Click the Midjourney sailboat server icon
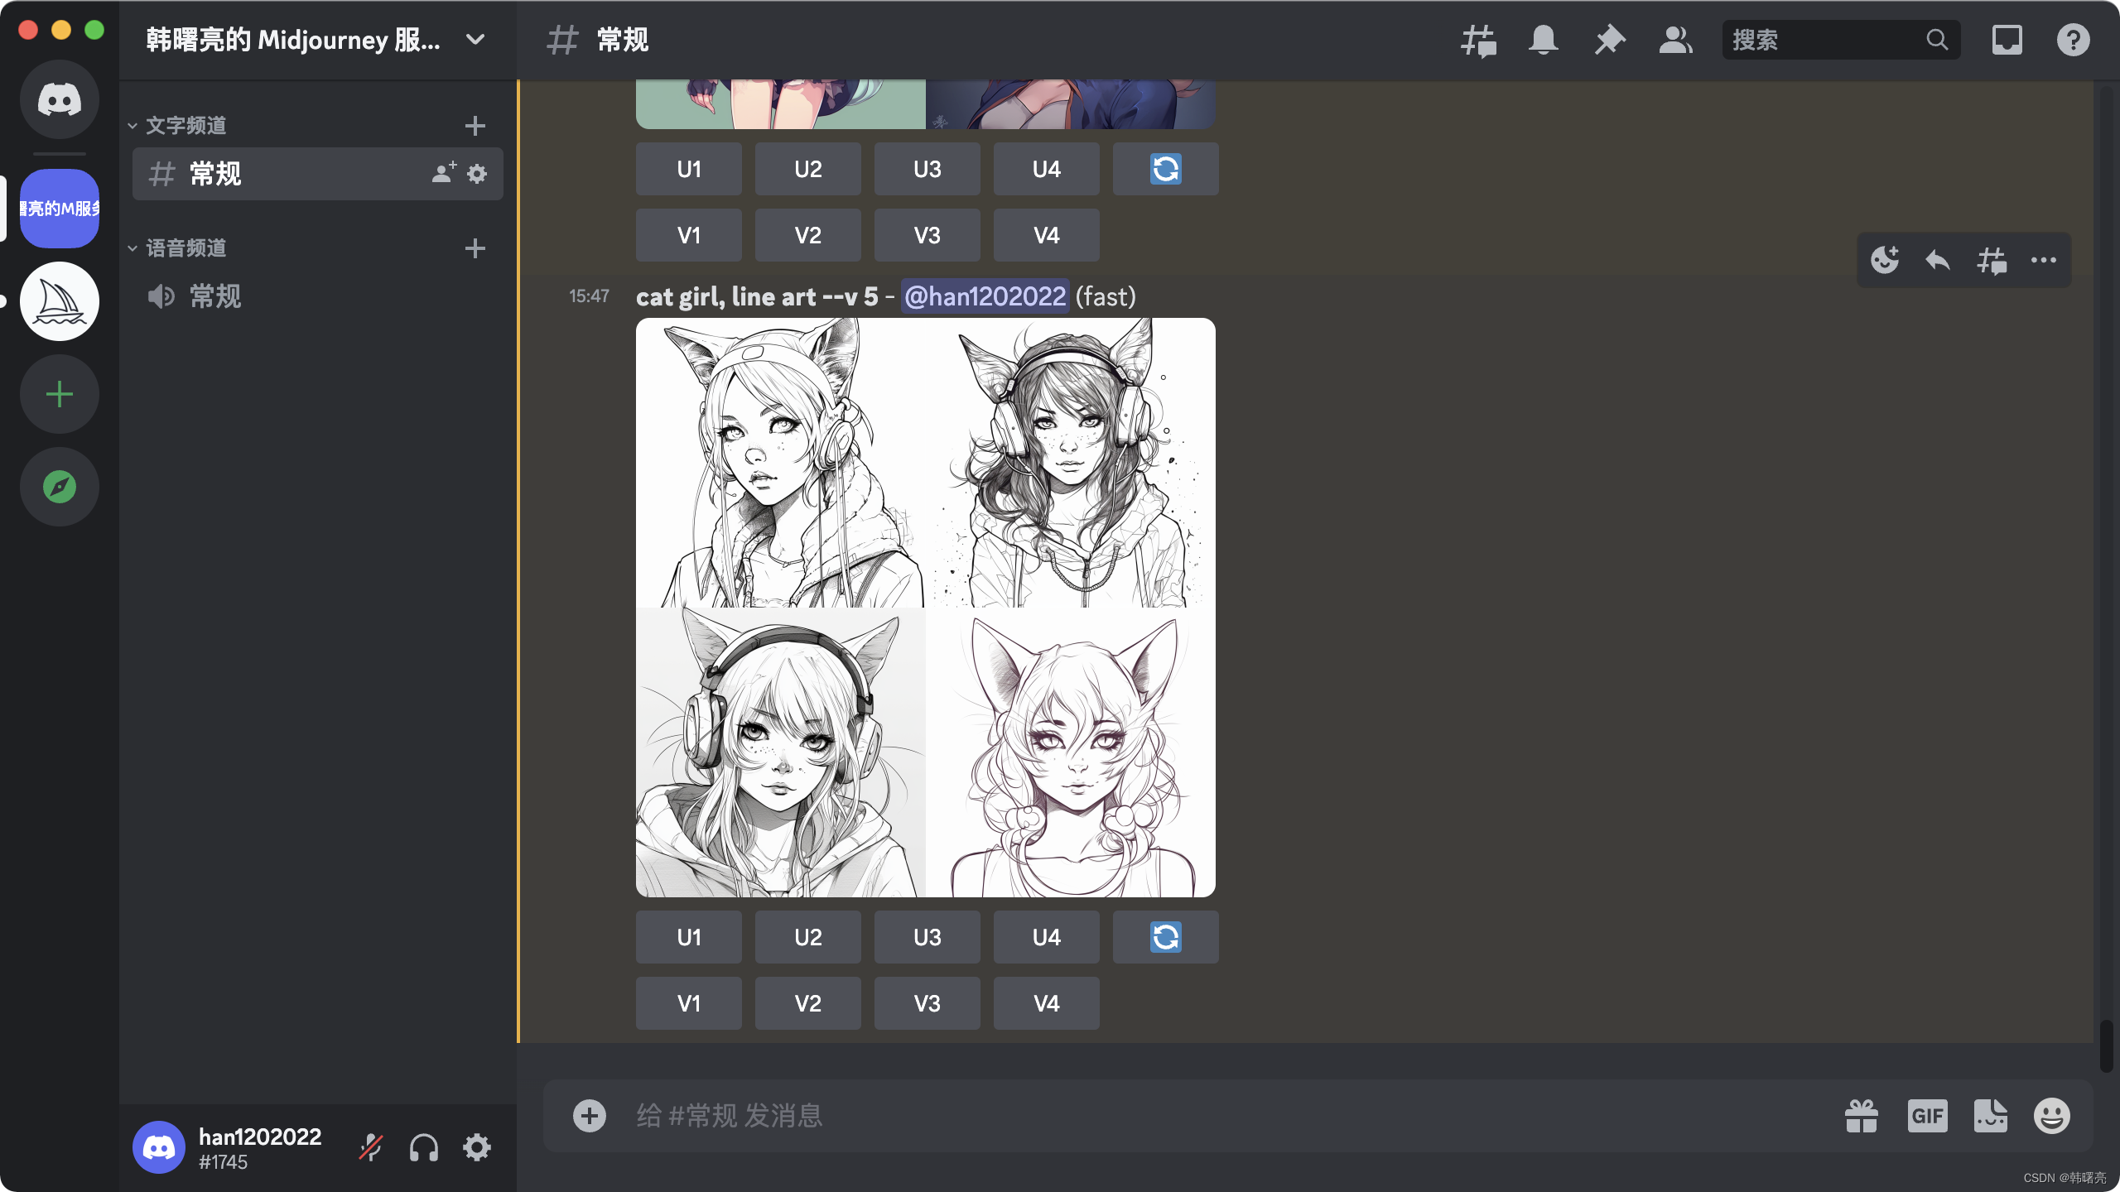Image resolution: width=2120 pixels, height=1192 pixels. (x=60, y=301)
